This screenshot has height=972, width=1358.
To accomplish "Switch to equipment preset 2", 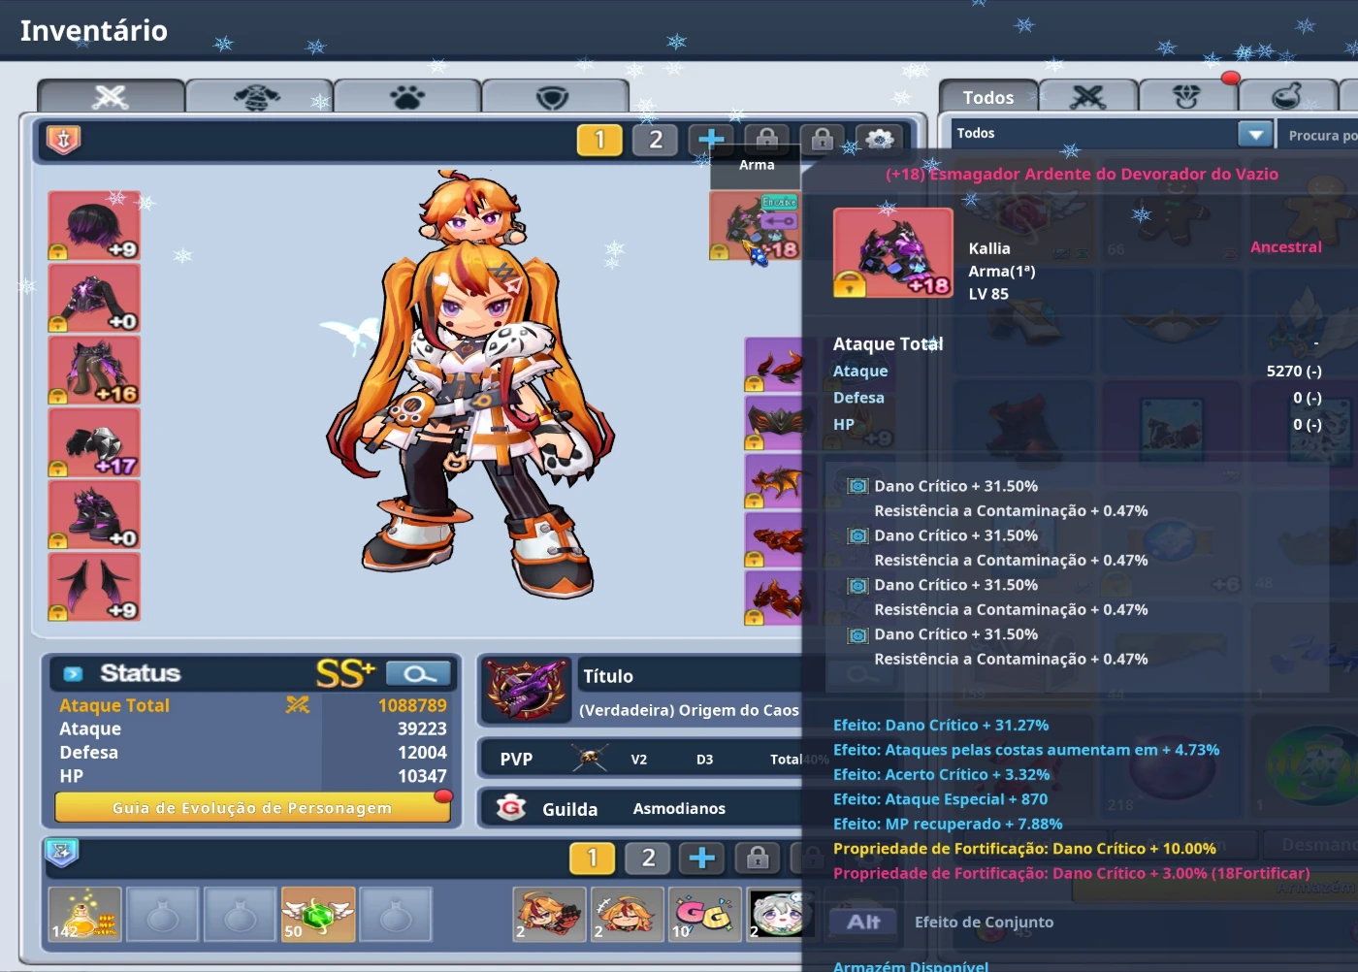I will pyautogui.click(x=656, y=140).
